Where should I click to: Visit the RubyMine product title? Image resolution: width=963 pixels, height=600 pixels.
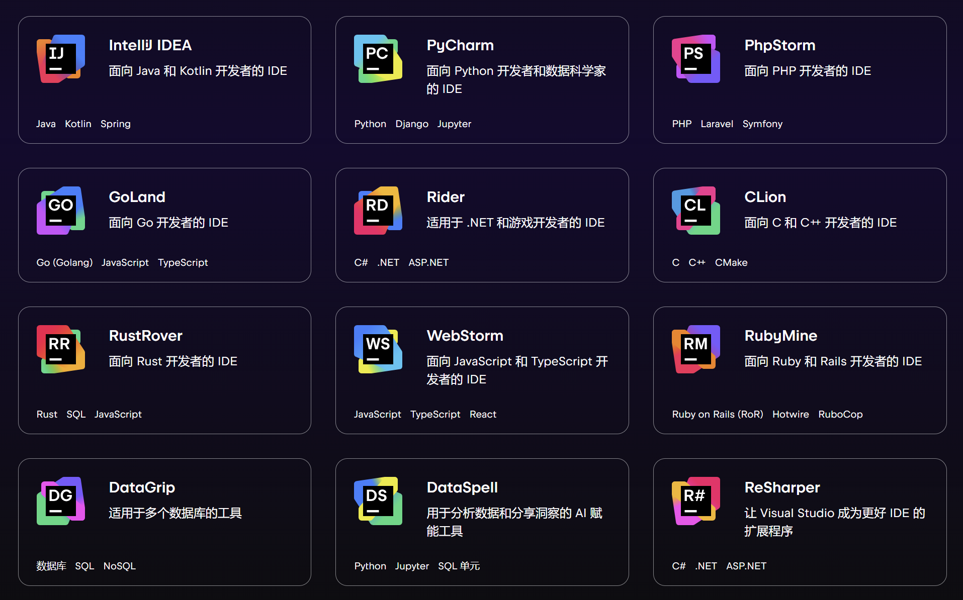coord(781,336)
